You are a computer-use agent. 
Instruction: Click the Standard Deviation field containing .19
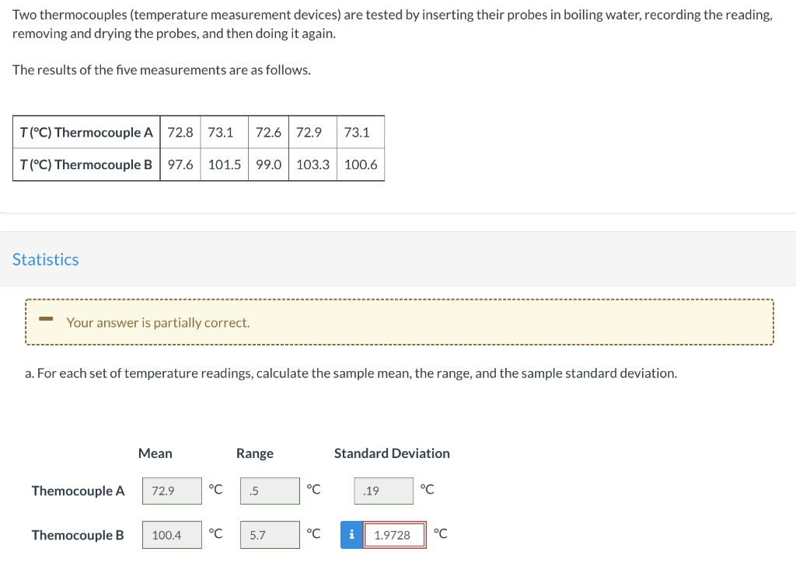[383, 490]
